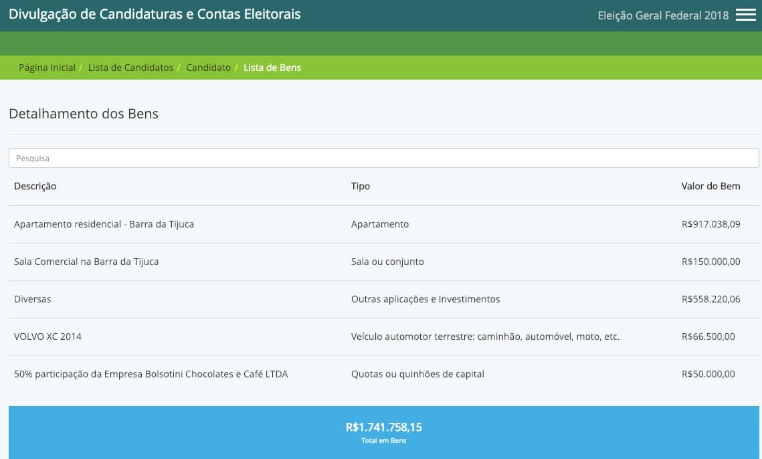
Task: Click value R$50.000,00
Action: tap(708, 374)
